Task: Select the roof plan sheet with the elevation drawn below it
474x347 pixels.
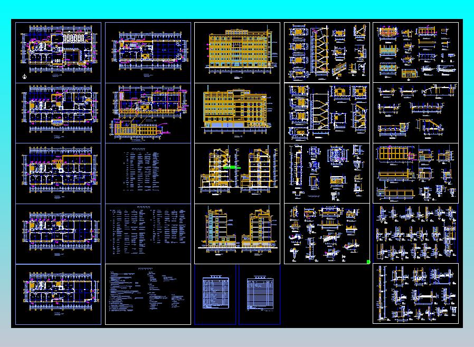Action: coord(148,113)
